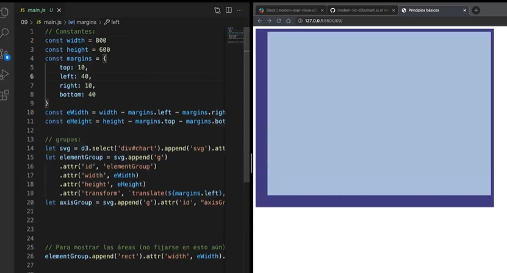Screen dimensions: 507x273
Task: Click the 'let svg = d3.select' line
Action: (135, 148)
